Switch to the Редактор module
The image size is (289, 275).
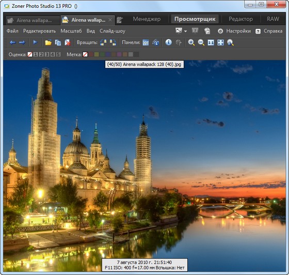tap(240, 19)
